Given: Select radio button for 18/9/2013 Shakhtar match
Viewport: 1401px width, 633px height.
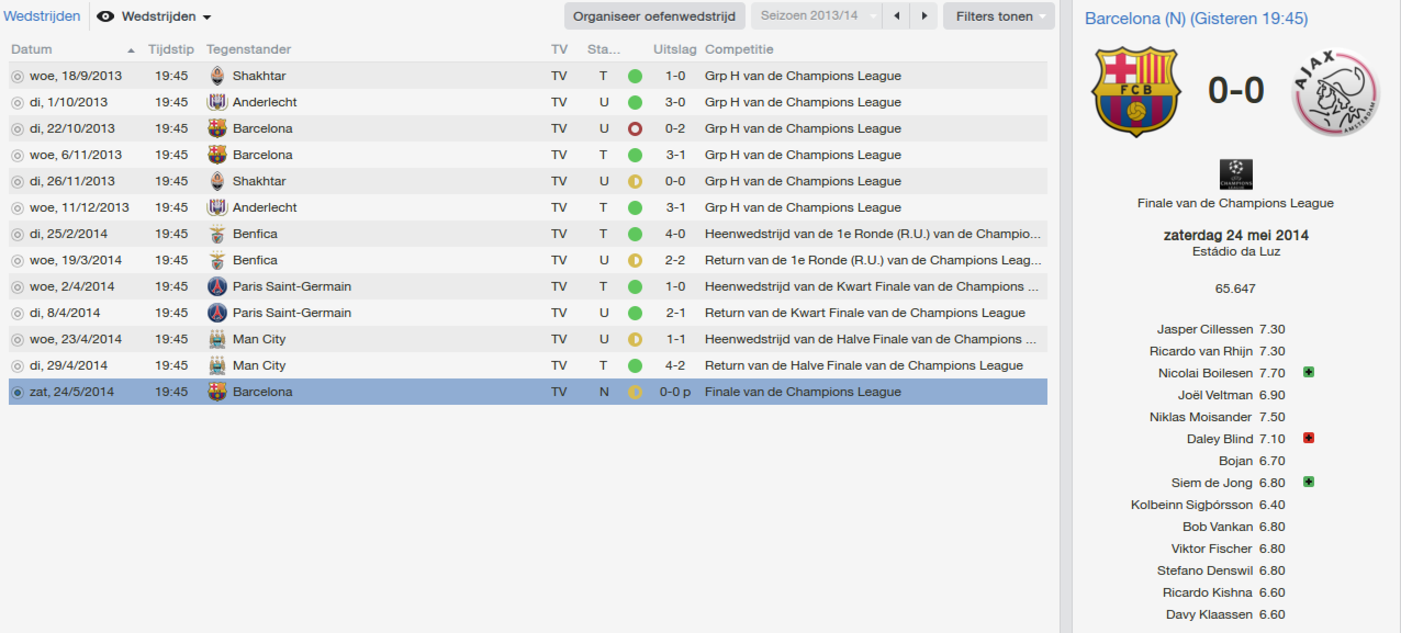Looking at the screenshot, I should pos(18,76).
